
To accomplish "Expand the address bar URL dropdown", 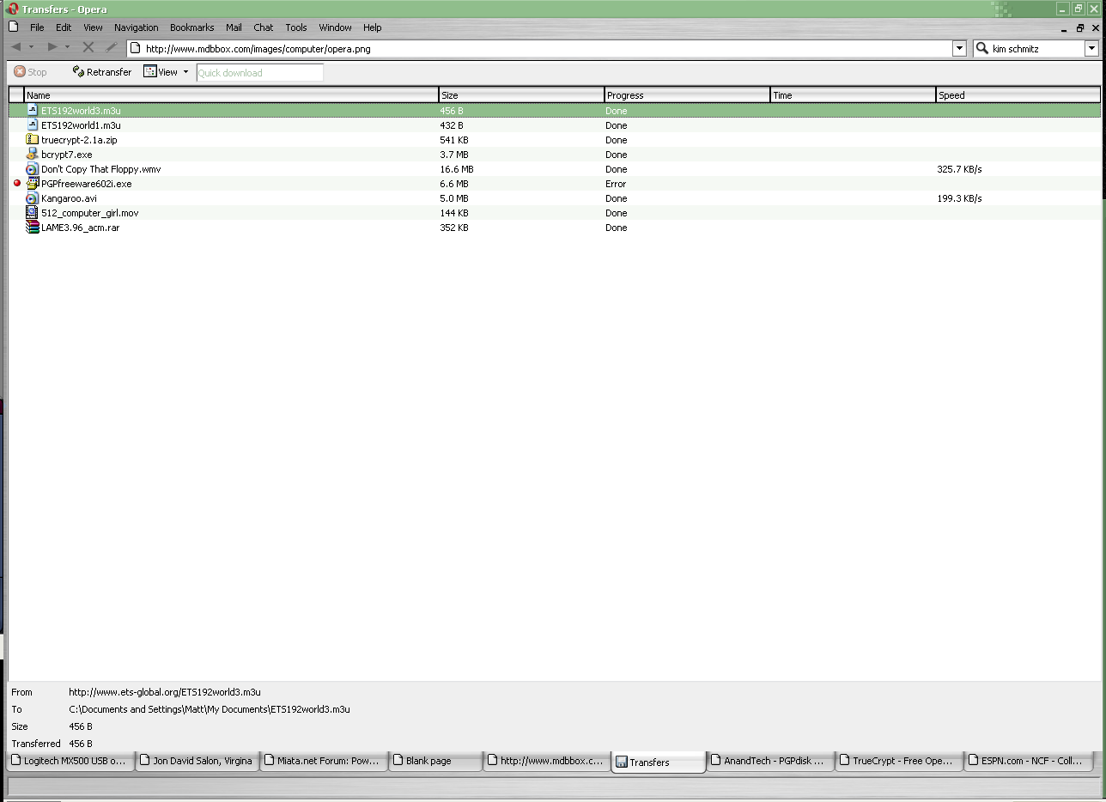I will click(959, 49).
